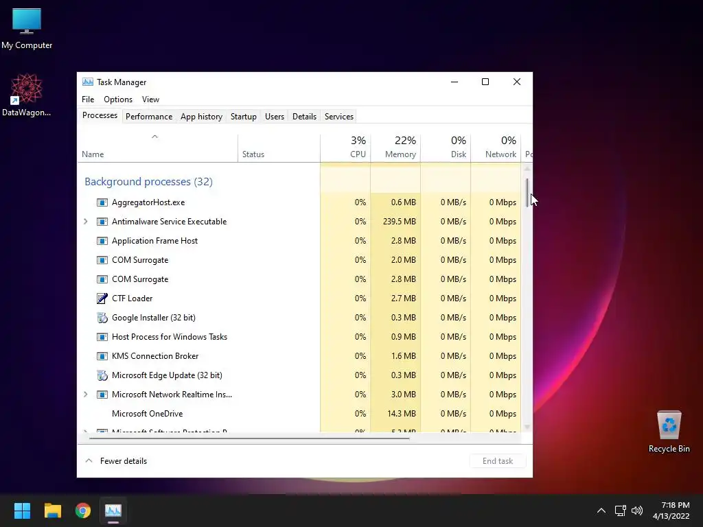Image resolution: width=703 pixels, height=527 pixels.
Task: Open the View menu
Action: (150, 99)
